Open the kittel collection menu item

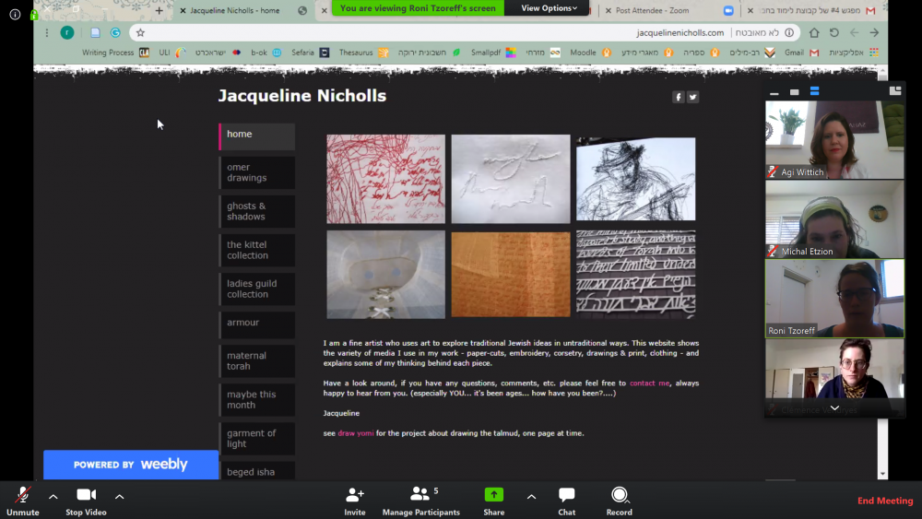tap(257, 251)
